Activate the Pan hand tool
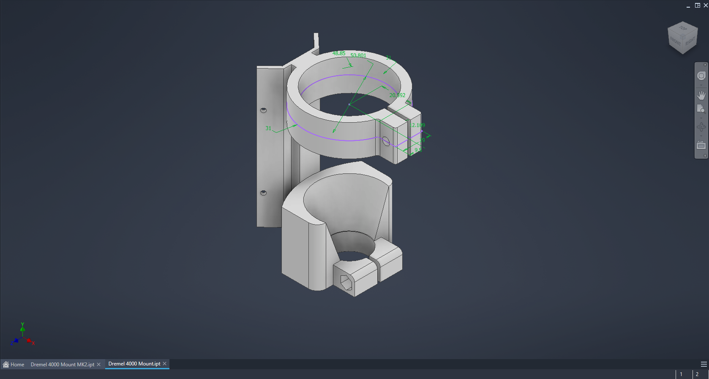Image resolution: width=709 pixels, height=379 pixels. tap(701, 95)
